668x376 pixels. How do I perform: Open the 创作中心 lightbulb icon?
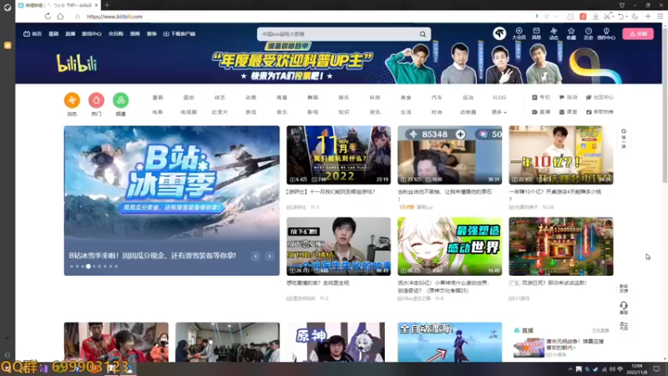[x=606, y=33]
